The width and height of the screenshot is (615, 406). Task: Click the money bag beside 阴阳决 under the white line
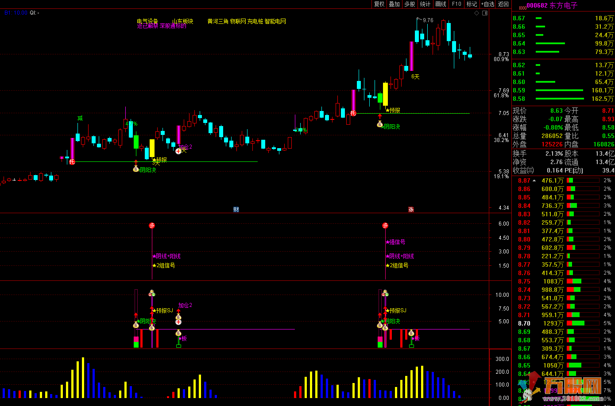tap(136, 169)
